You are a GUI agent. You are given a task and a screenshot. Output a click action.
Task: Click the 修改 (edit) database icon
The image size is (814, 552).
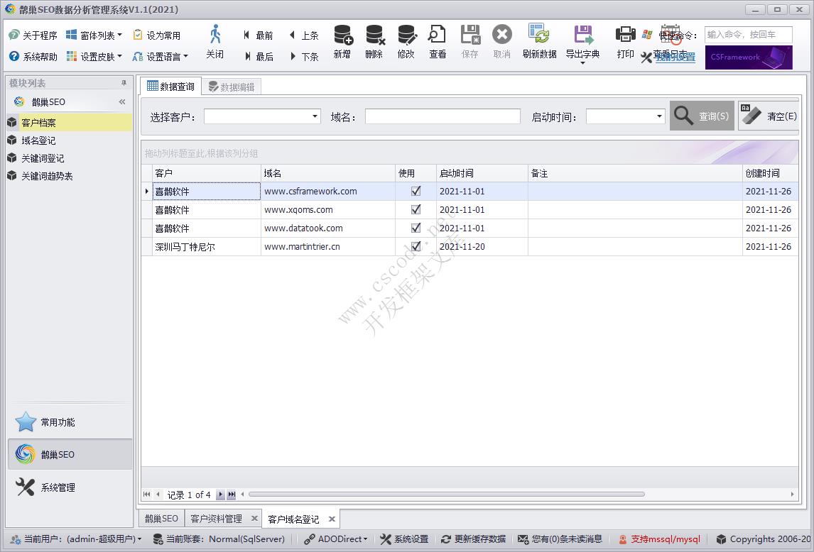coord(406,35)
